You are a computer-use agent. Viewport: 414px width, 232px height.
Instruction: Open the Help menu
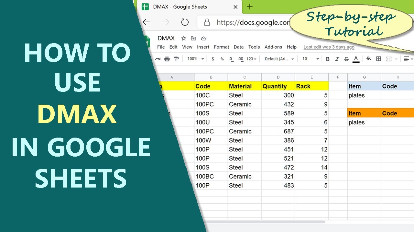tap(292, 47)
